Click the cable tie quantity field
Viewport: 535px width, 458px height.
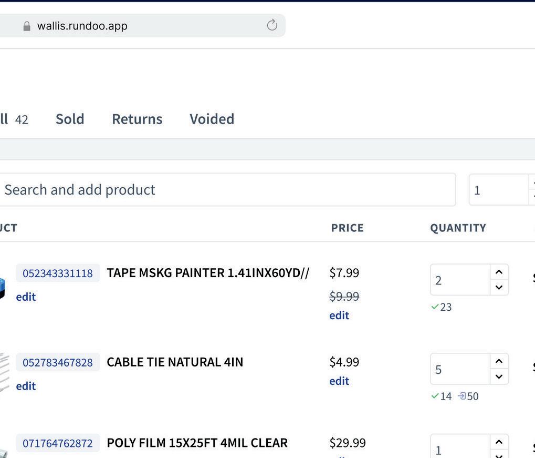(460, 369)
